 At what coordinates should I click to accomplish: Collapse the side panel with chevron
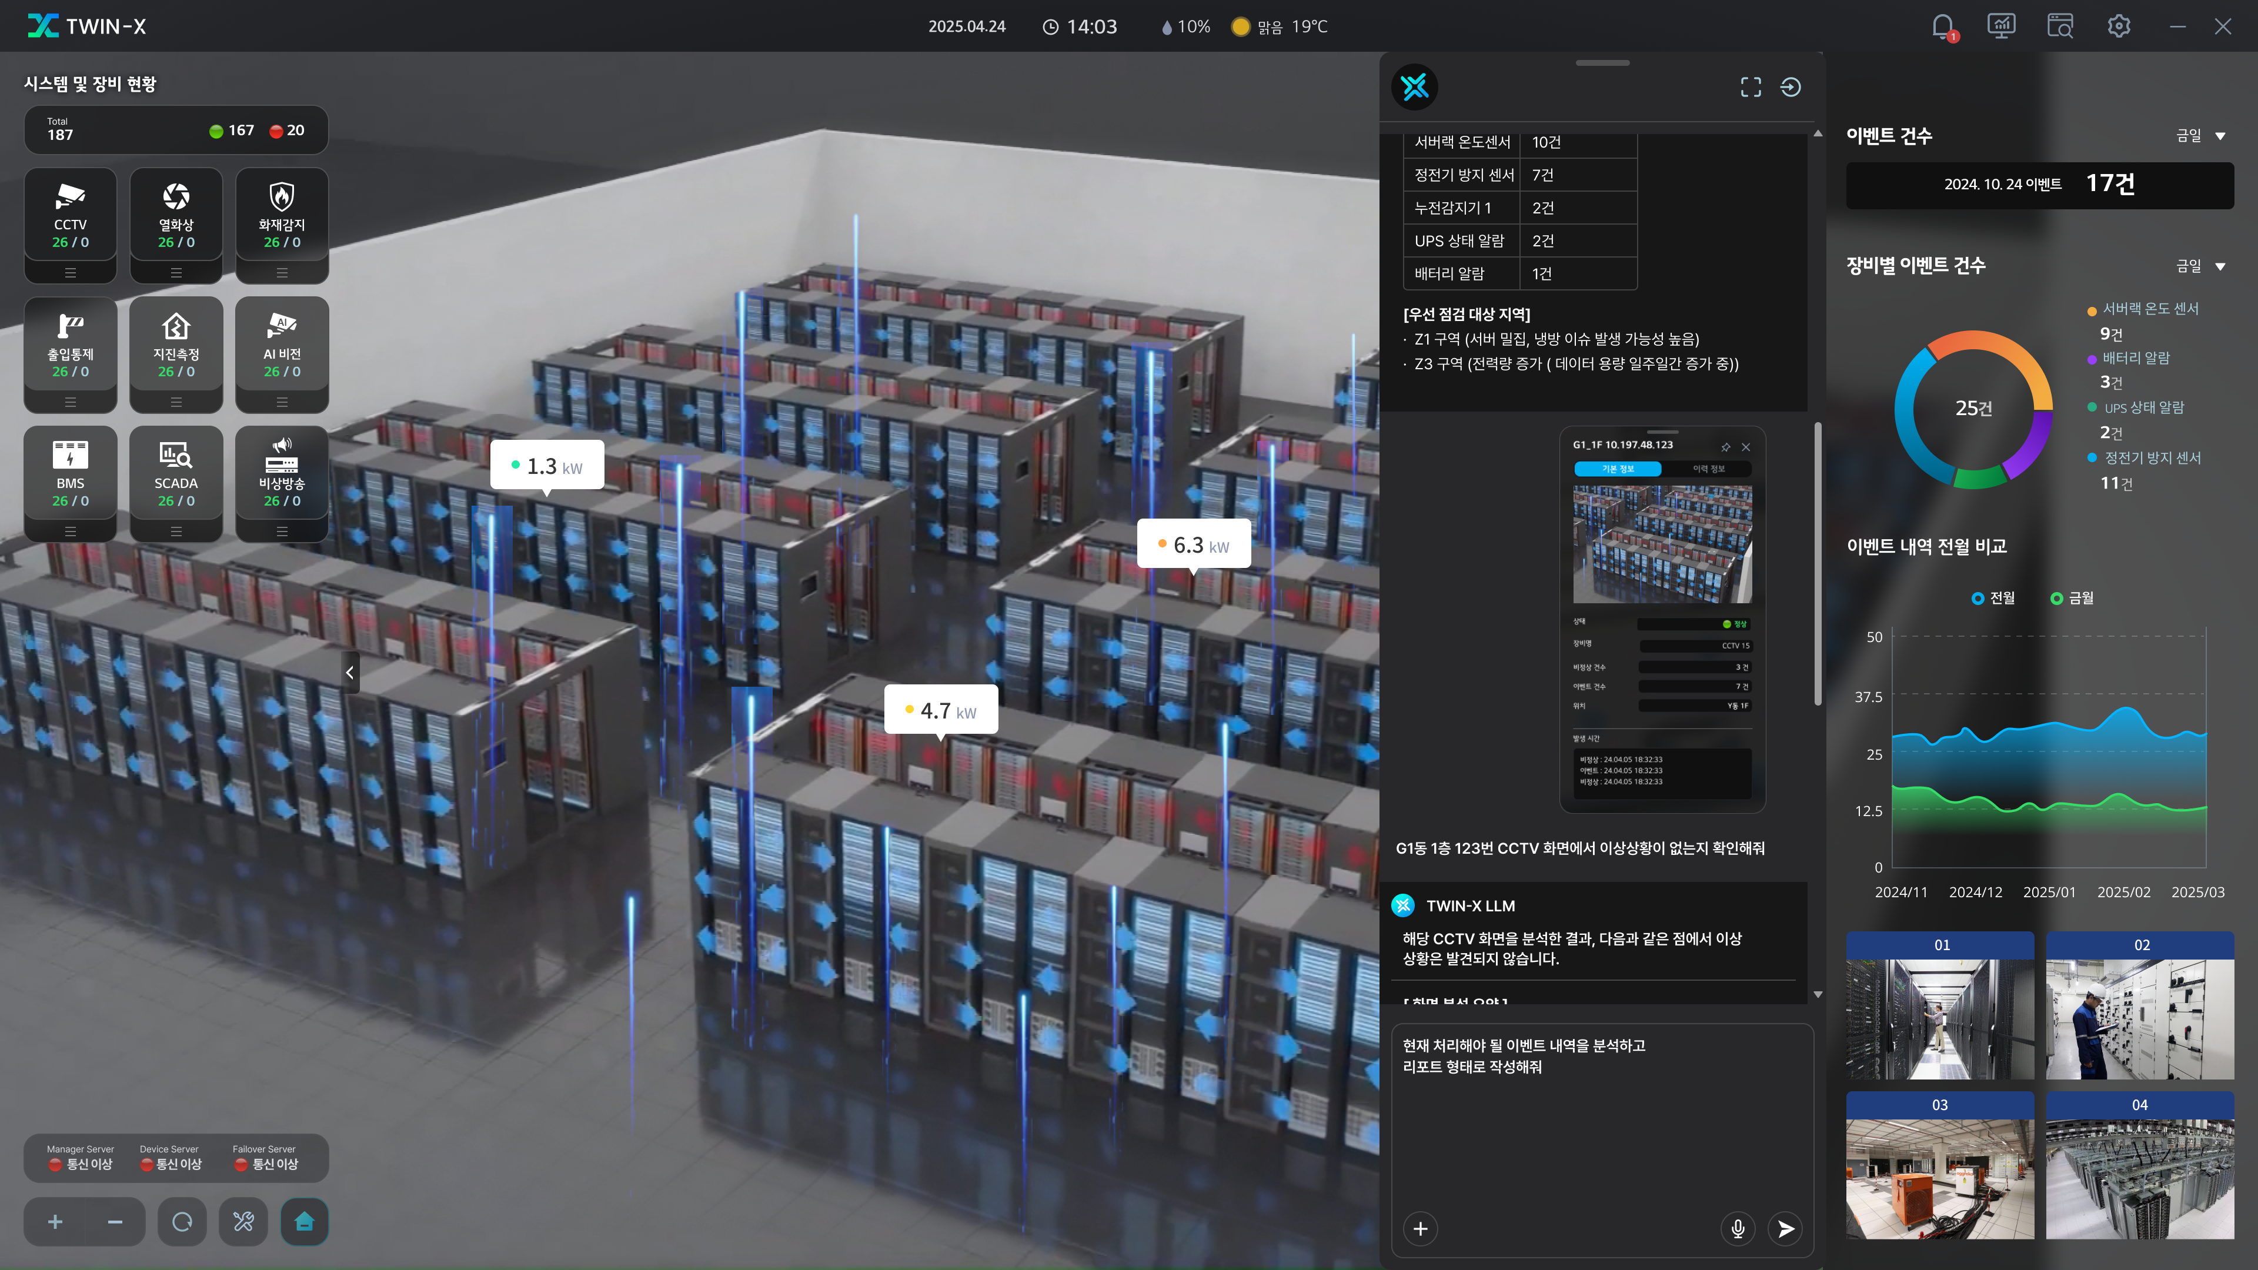click(350, 672)
